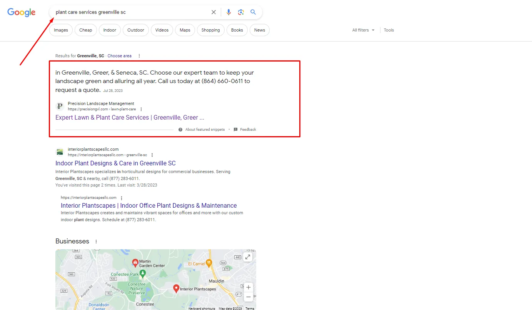Open the Tools menu
The width and height of the screenshot is (532, 310).
point(389,30)
